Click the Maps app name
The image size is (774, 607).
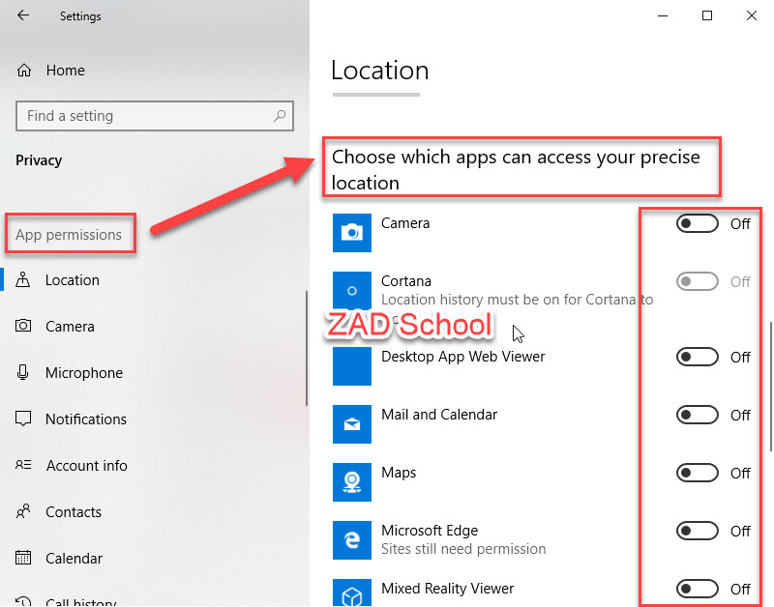point(399,473)
